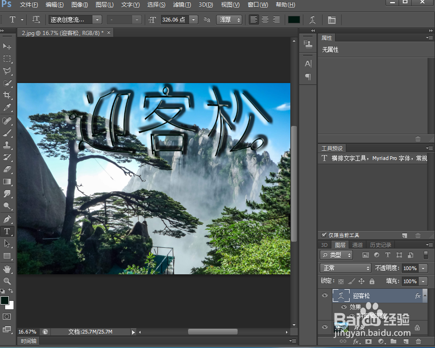The image size is (435, 348).
Task: Open the 图像 menu
Action: tap(79, 5)
